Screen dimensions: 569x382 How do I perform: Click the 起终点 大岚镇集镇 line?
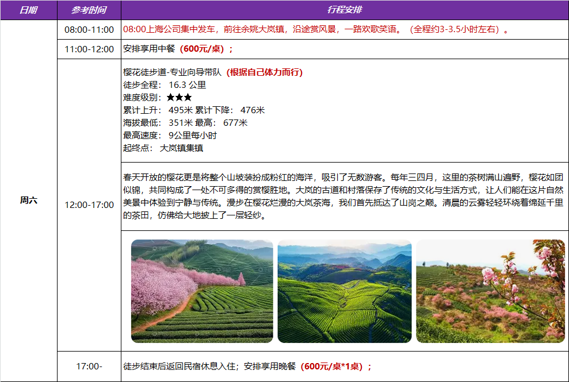pyautogui.click(x=163, y=148)
